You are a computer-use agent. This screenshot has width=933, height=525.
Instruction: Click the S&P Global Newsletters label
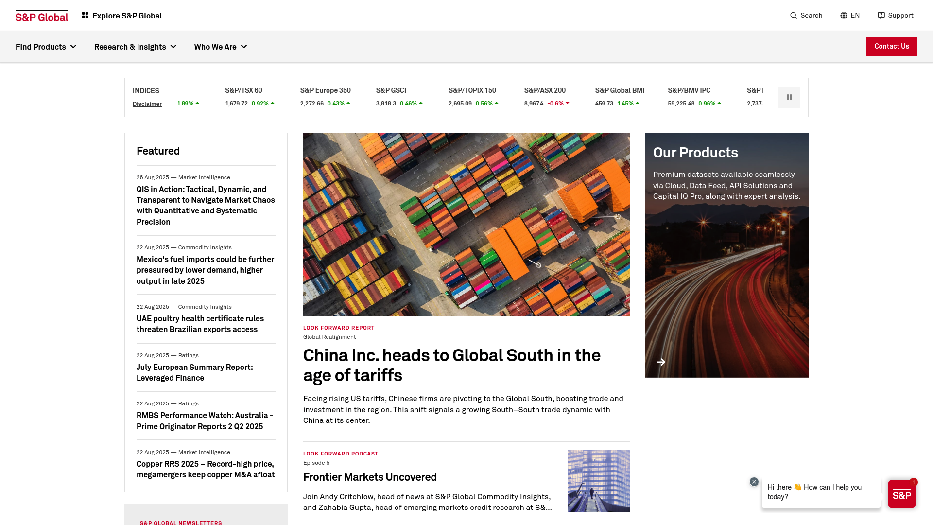tap(181, 523)
